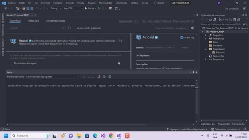The image size is (249, 140).
Task: Select the Examinar tab
Action: click(x=15, y=21)
